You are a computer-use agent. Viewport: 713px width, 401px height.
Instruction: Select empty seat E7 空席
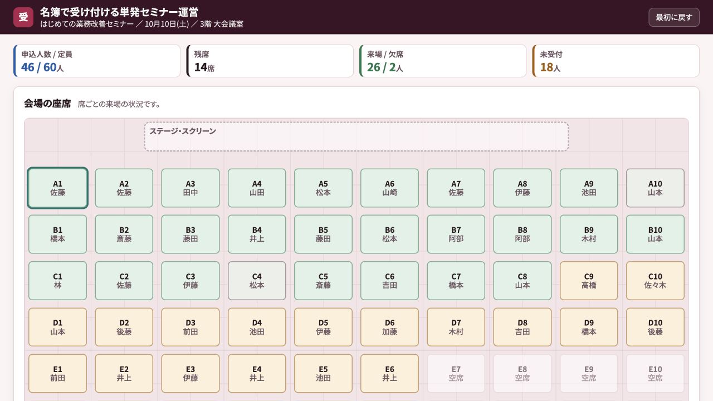[x=456, y=373]
